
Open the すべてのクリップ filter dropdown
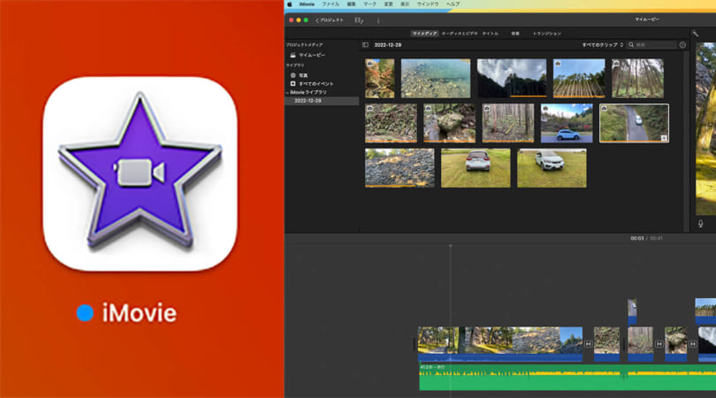[602, 45]
